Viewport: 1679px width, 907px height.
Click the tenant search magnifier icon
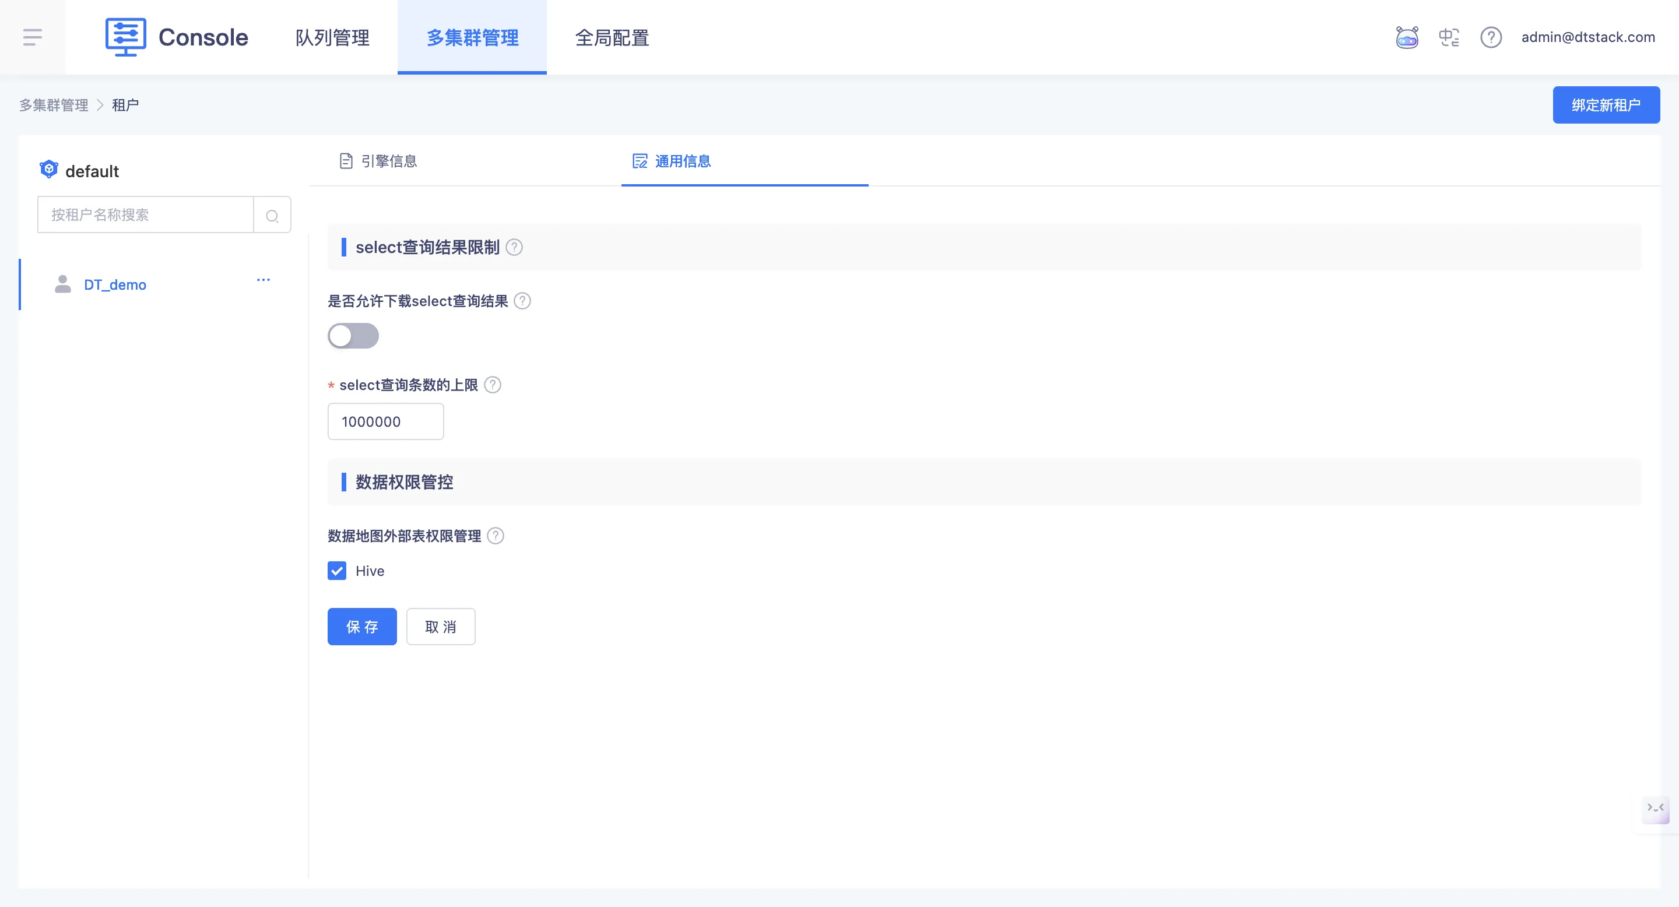(x=272, y=215)
